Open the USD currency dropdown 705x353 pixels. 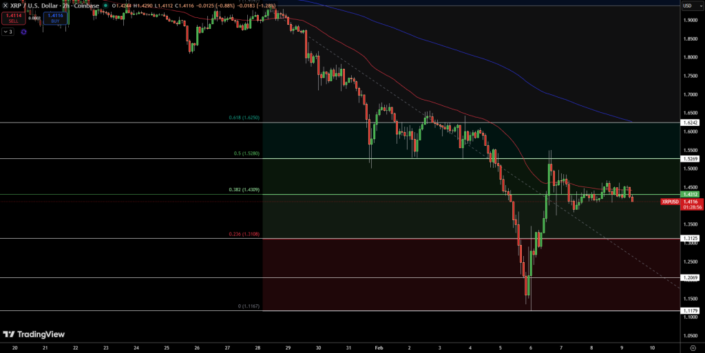[693, 6]
